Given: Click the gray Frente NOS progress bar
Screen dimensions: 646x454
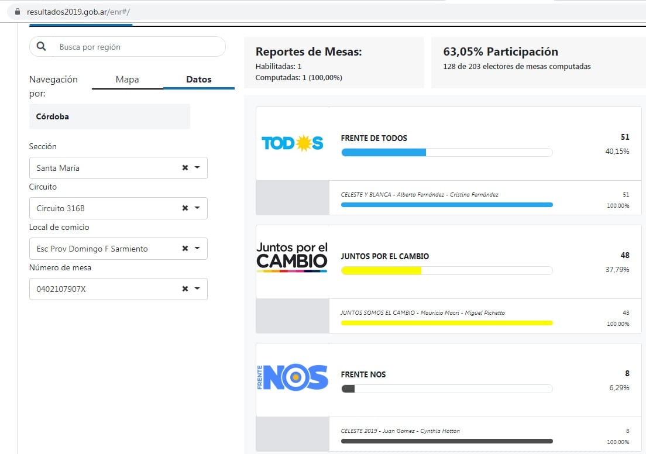Looking at the screenshot, I should pos(447,388).
